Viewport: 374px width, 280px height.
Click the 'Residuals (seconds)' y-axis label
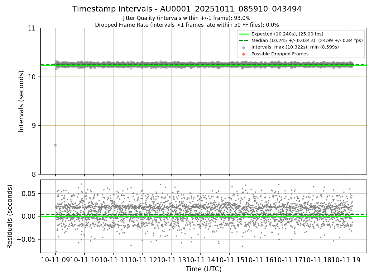tap(10, 217)
